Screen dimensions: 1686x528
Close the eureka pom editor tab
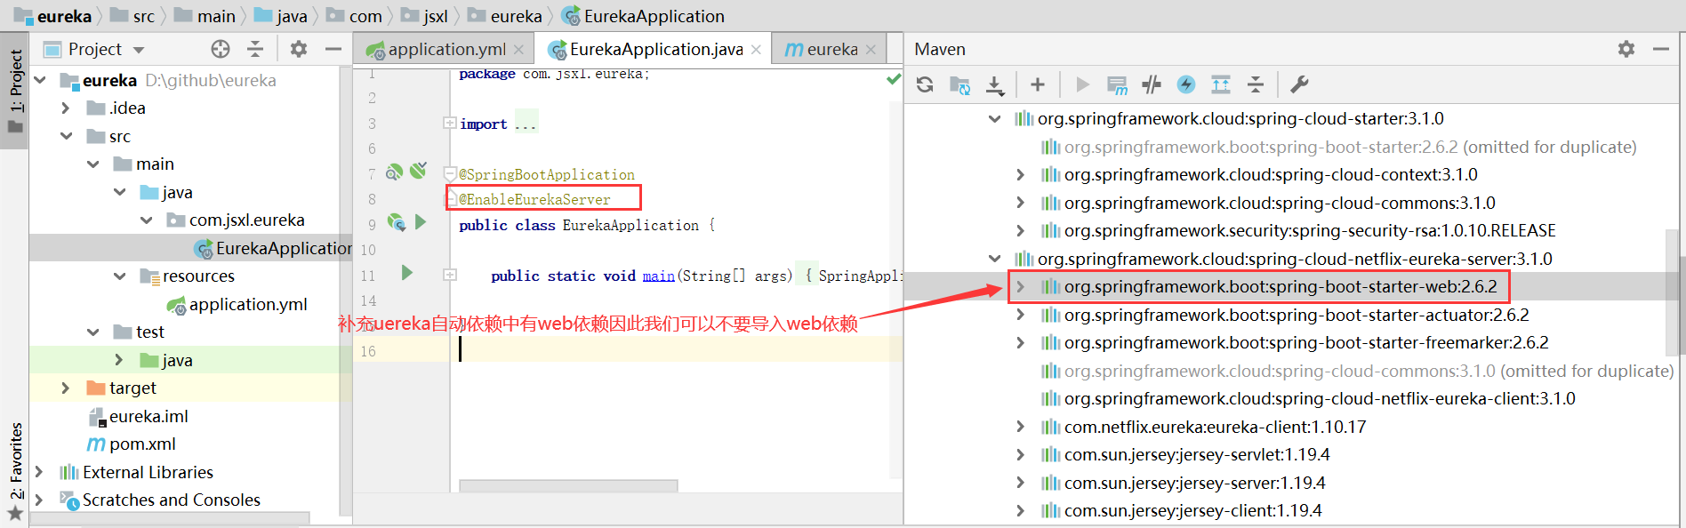(871, 50)
